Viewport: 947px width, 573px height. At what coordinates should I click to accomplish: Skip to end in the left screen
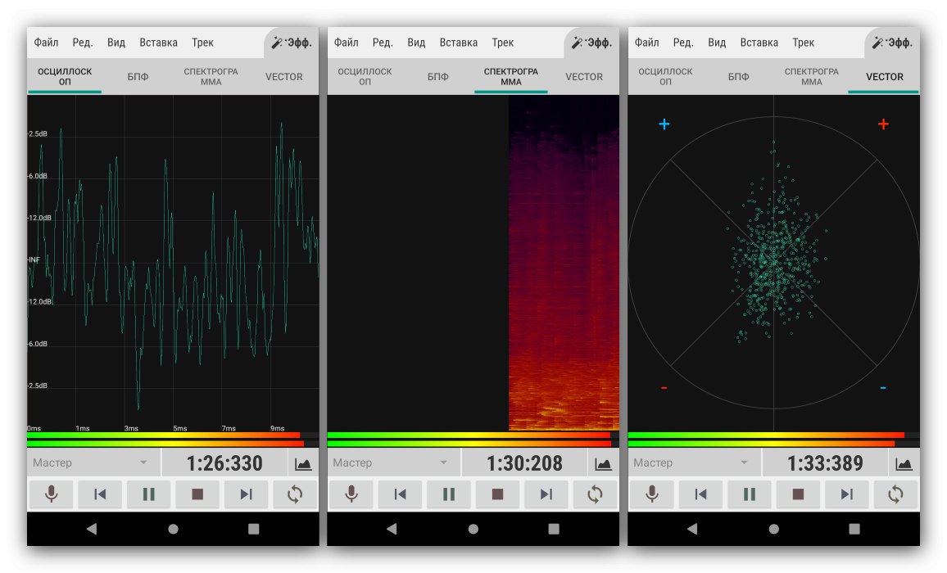pyautogui.click(x=247, y=494)
